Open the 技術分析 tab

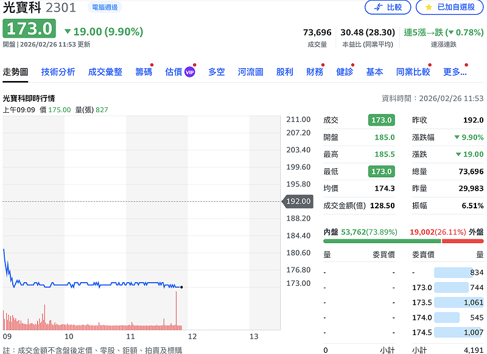[58, 72]
